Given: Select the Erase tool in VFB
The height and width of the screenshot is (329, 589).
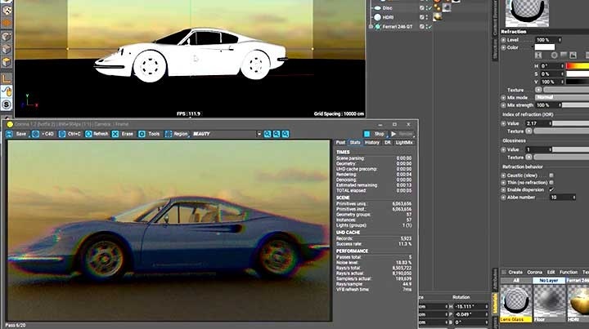Looking at the screenshot, I should tap(116, 133).
